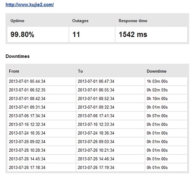Open the http://www.kujie2.com/ link
Screen dimensions: 194x180
tap(29, 5)
